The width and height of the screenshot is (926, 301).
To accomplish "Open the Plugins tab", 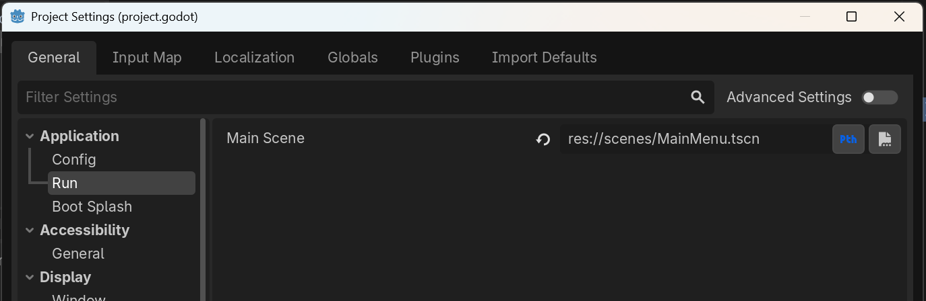I will (435, 58).
